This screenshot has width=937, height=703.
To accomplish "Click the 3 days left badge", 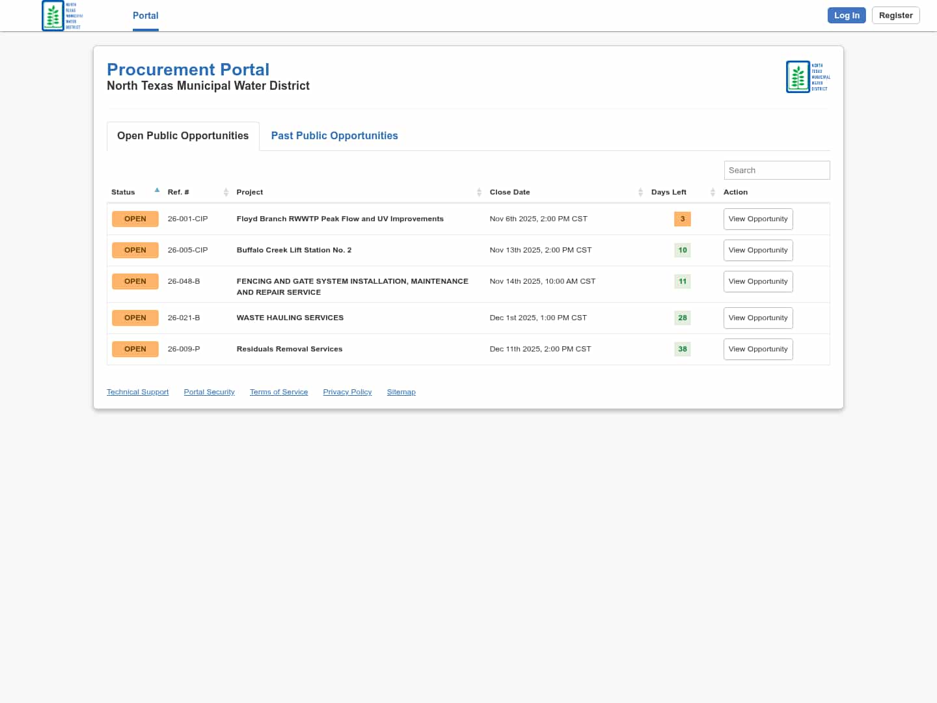I will (x=682, y=219).
